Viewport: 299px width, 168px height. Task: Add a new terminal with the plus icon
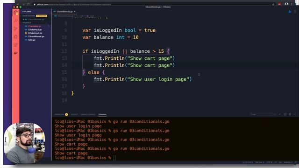280,114
